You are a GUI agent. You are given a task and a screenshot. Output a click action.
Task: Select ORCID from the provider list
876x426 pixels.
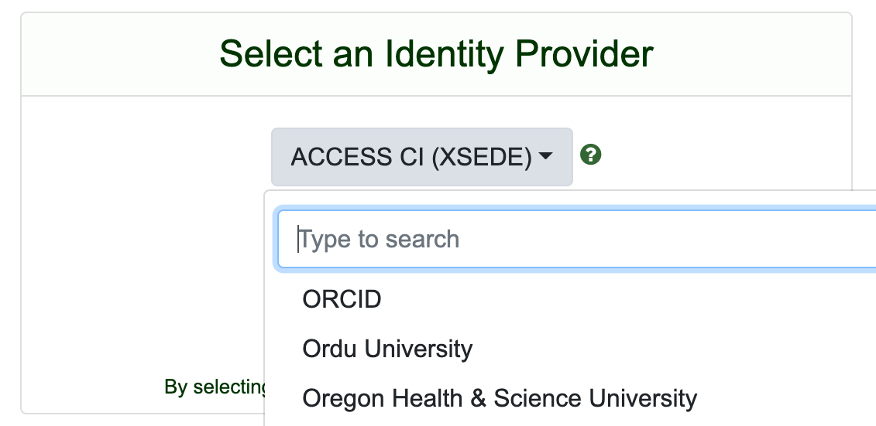342,299
